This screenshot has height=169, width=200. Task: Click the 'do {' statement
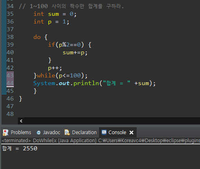[41, 37]
